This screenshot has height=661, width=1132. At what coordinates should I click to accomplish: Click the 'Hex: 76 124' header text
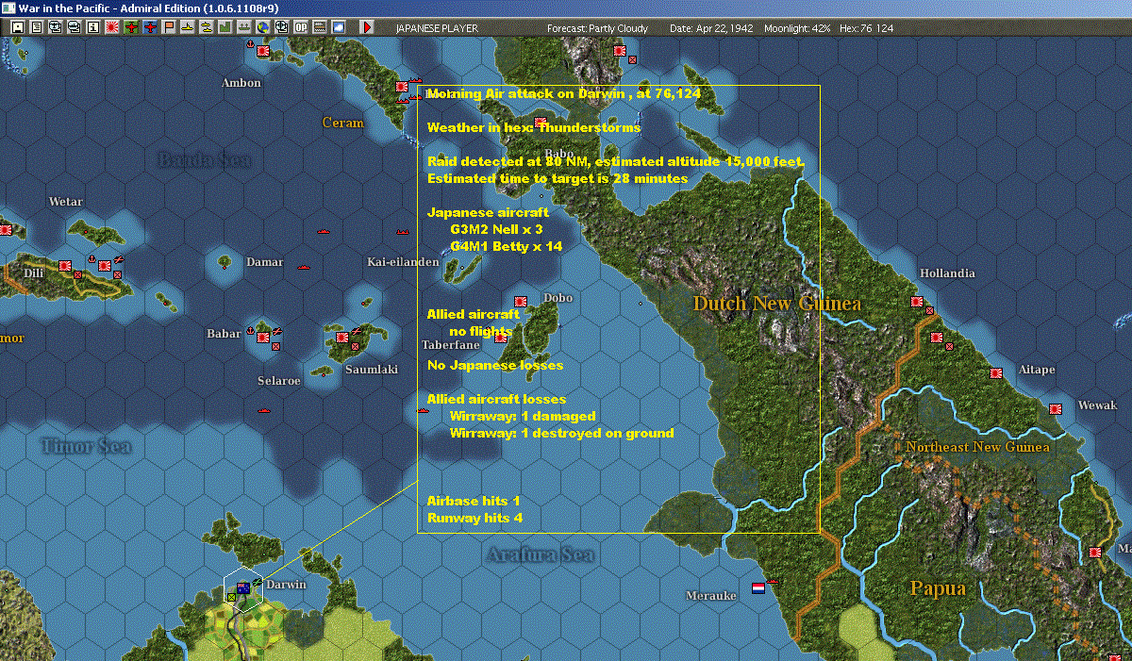click(866, 28)
